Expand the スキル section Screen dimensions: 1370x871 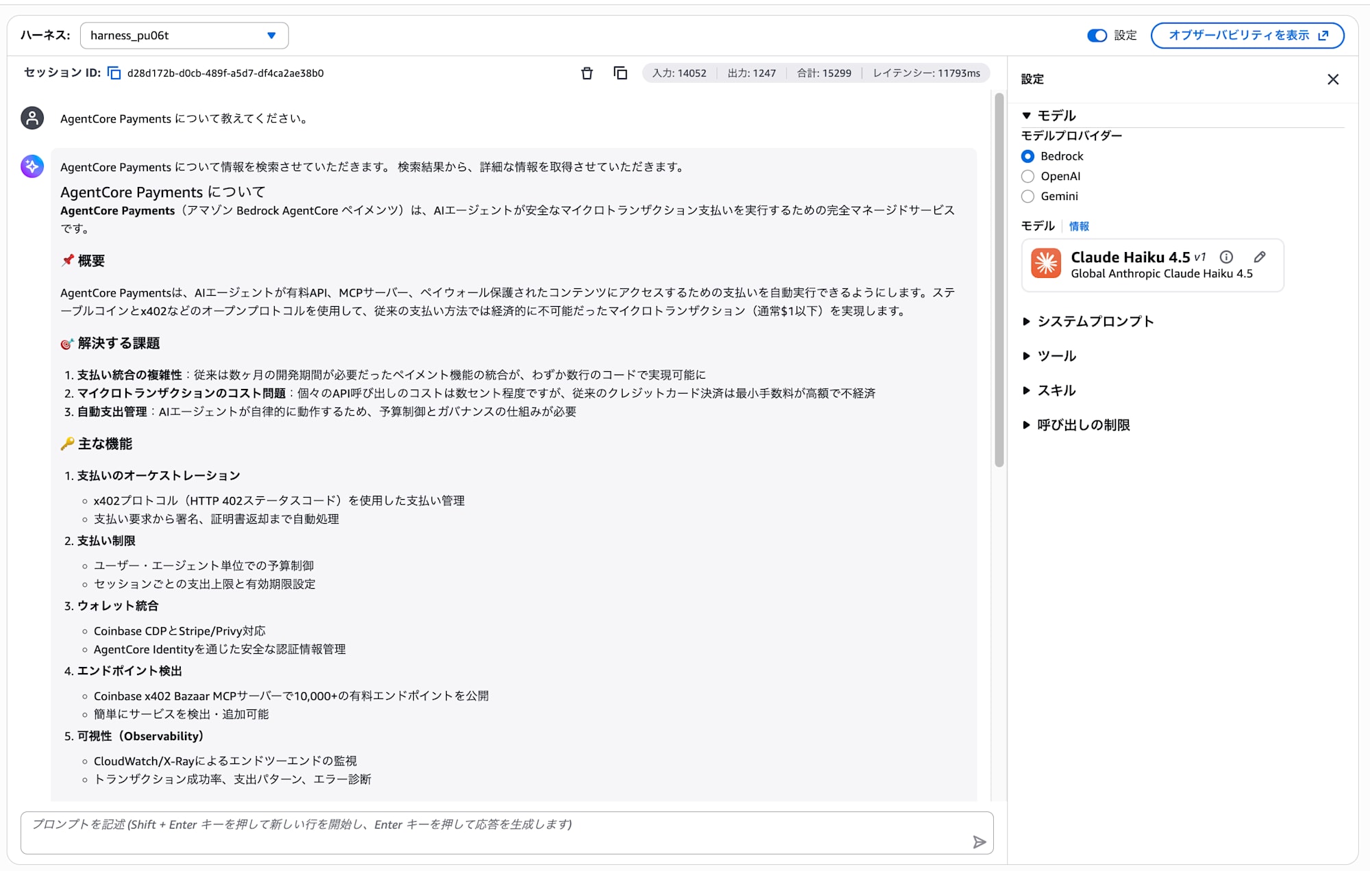pos(1049,390)
